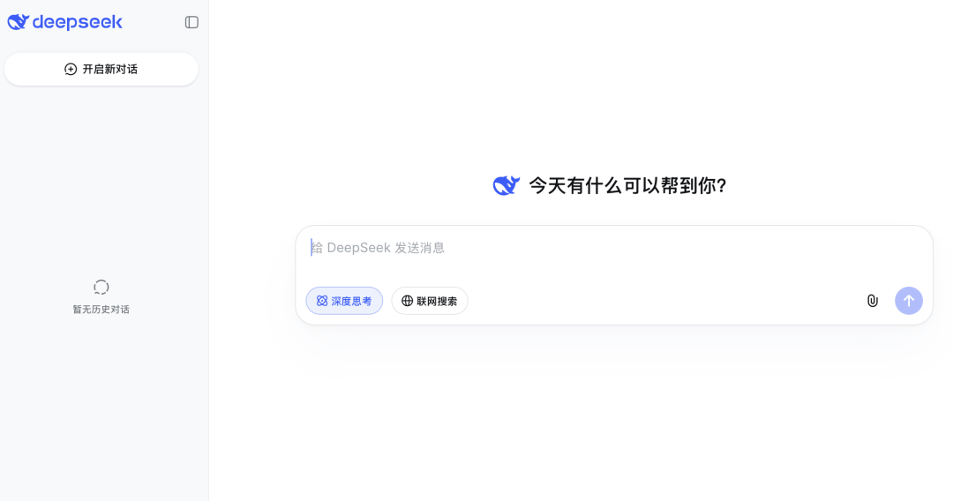The image size is (953, 501).
Task: Click the 开启新对话 label text
Action: pyautogui.click(x=110, y=69)
